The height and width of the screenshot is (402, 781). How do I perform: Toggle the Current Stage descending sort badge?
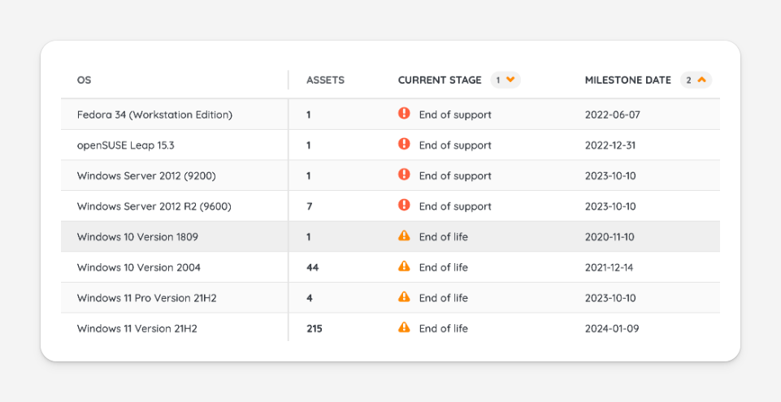505,80
